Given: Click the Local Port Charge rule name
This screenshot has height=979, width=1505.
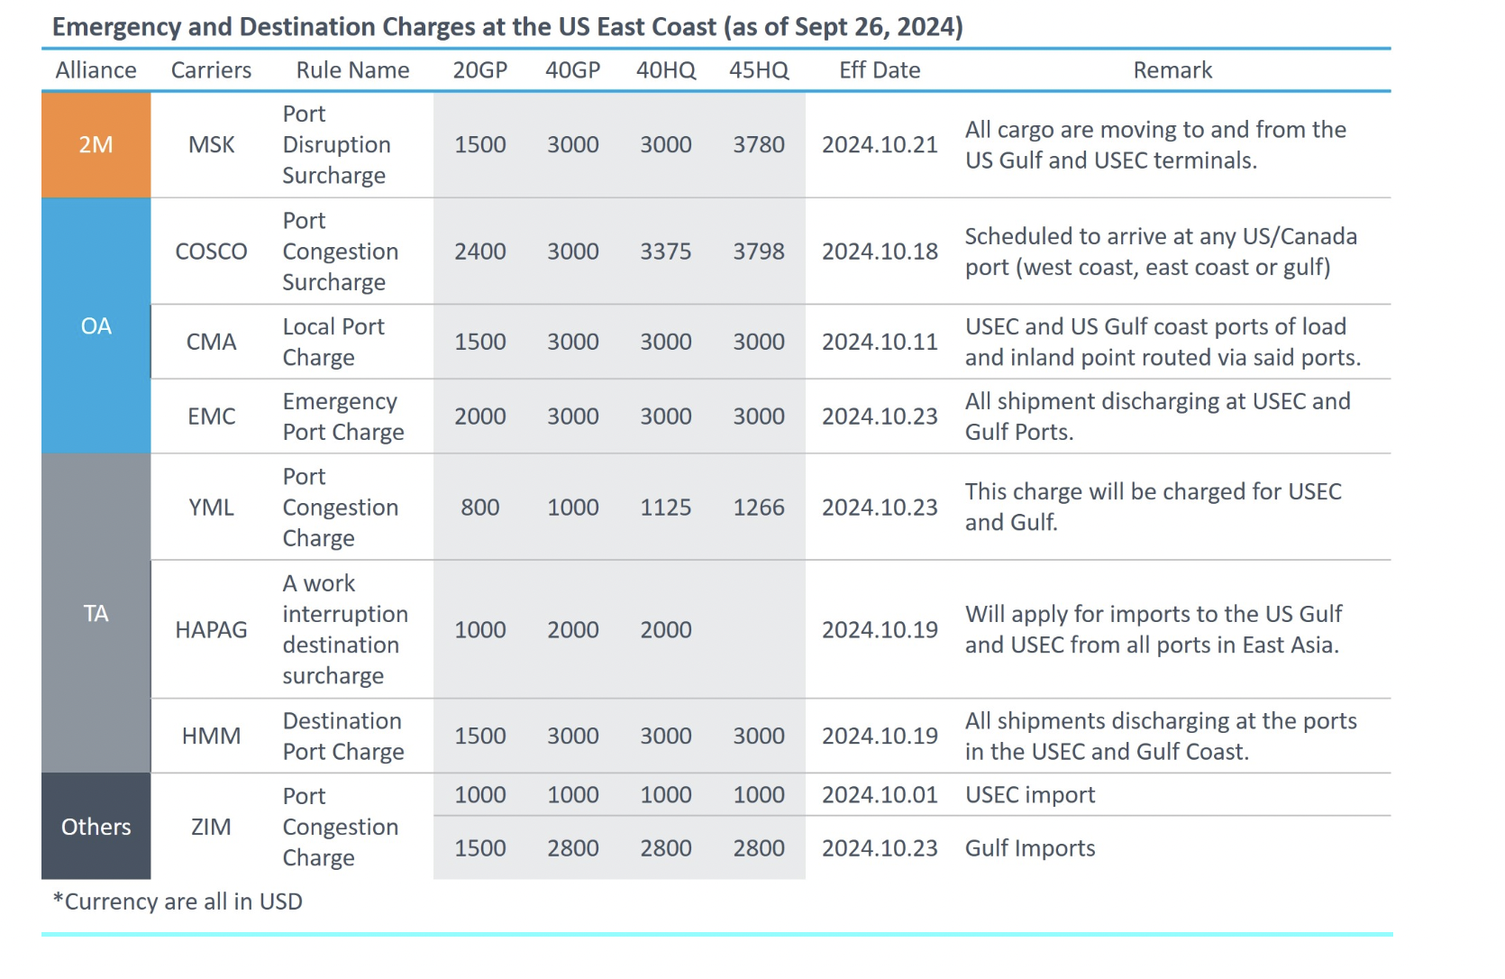Looking at the screenshot, I should click(333, 342).
